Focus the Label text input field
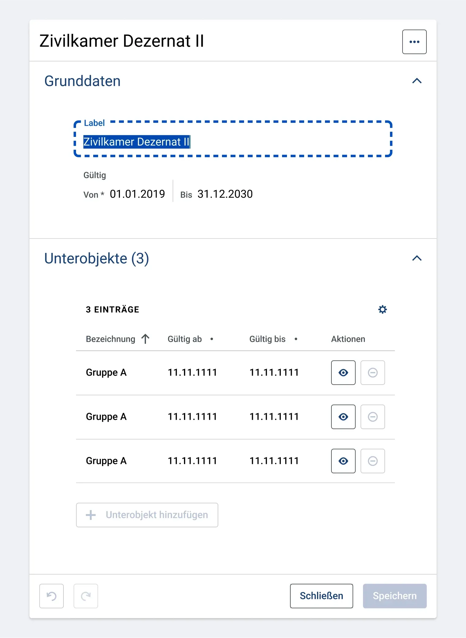The image size is (466, 638). tap(233, 139)
